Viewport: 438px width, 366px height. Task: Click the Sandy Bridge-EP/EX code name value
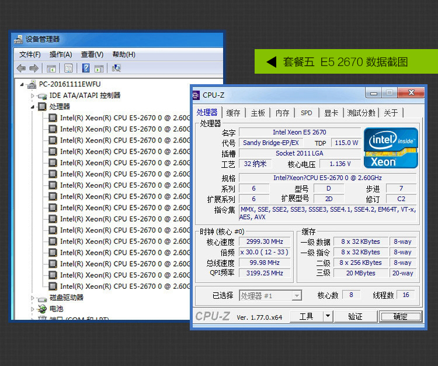click(x=270, y=143)
